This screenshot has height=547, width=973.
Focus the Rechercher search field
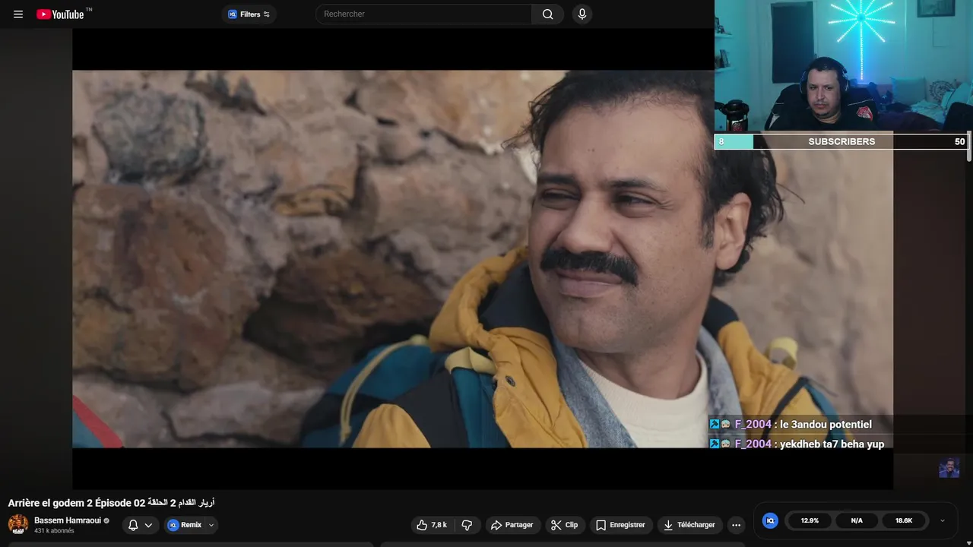423,14
